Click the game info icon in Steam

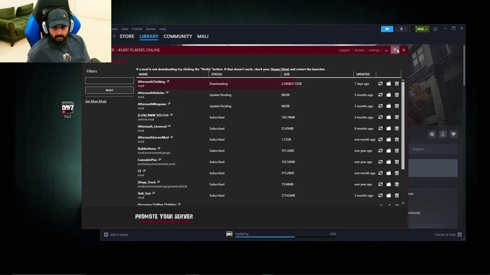click(443, 134)
